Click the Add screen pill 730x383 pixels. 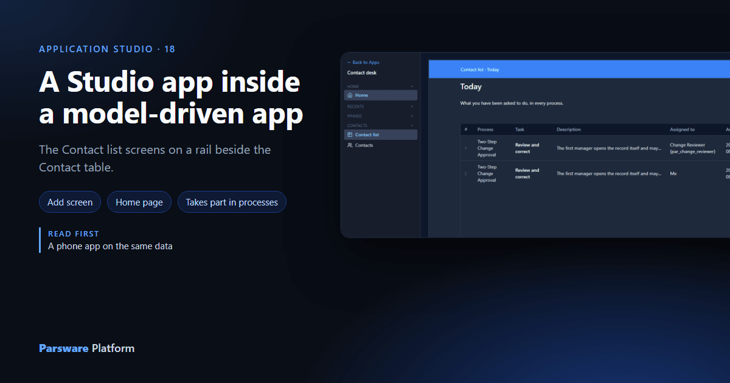click(70, 202)
